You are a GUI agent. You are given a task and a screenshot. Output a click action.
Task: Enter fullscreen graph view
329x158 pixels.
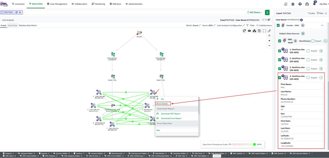point(264,31)
